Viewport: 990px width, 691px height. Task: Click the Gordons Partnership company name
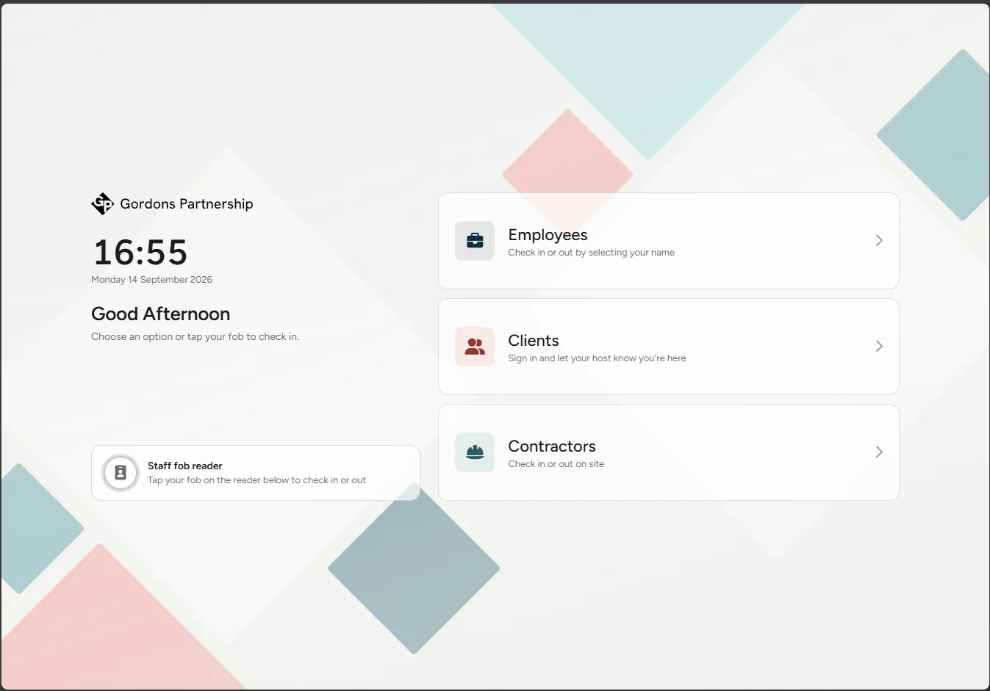tap(187, 204)
